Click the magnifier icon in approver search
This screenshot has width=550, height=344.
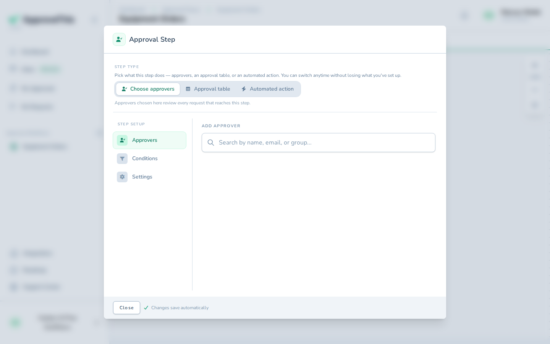point(211,143)
